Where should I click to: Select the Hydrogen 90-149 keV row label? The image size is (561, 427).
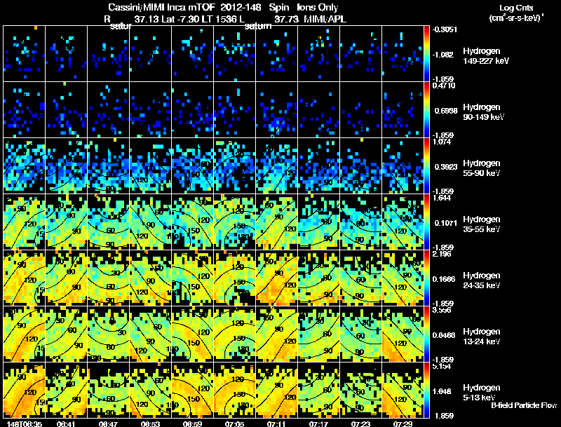point(483,112)
